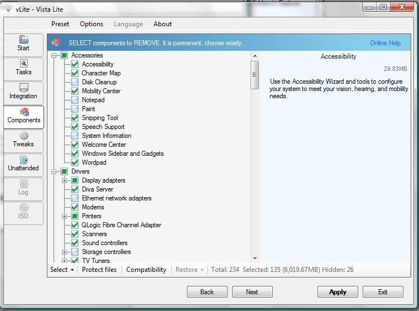Check the Disk Cleanup checkbox
Image resolution: width=419 pixels, height=311 pixels.
[75, 82]
